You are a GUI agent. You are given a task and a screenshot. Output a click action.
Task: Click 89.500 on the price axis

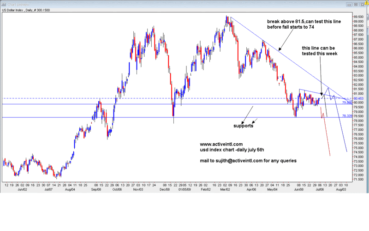(x=359, y=17)
